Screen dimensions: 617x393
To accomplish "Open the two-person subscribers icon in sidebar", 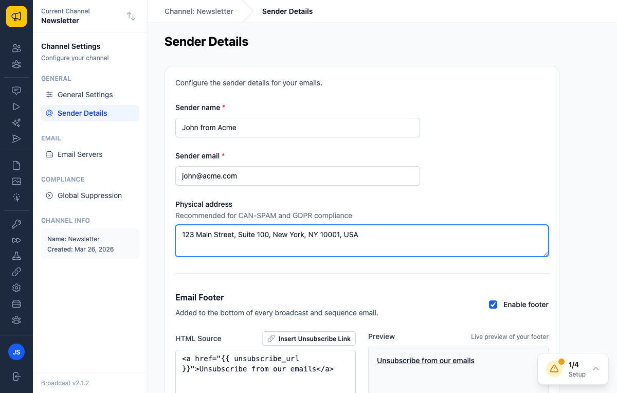I will 16,48.
